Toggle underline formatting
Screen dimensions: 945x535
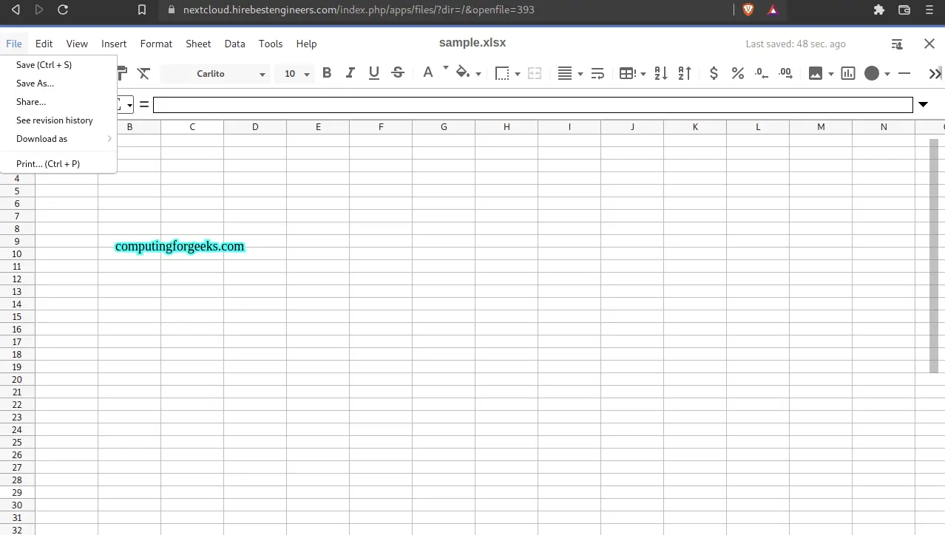[x=374, y=73]
